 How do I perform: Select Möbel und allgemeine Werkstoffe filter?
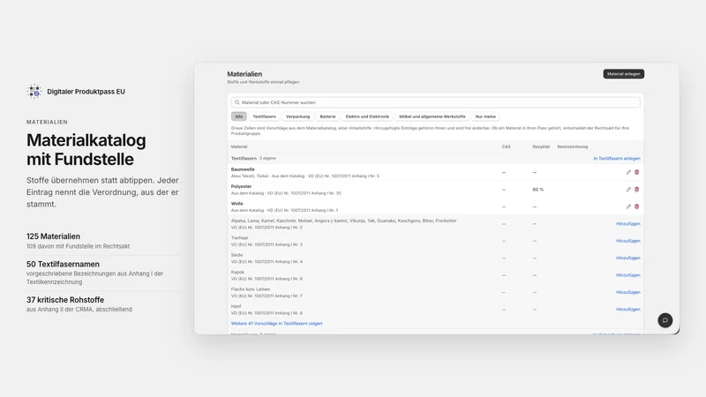[432, 116]
